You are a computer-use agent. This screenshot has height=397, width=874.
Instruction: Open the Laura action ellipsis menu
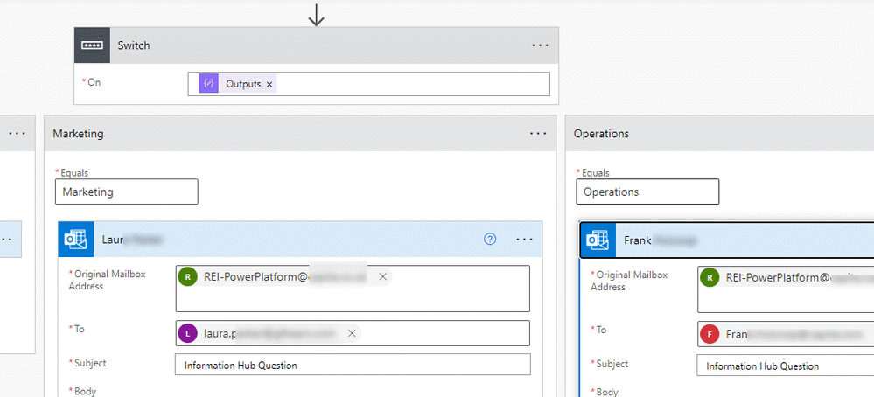(x=525, y=240)
